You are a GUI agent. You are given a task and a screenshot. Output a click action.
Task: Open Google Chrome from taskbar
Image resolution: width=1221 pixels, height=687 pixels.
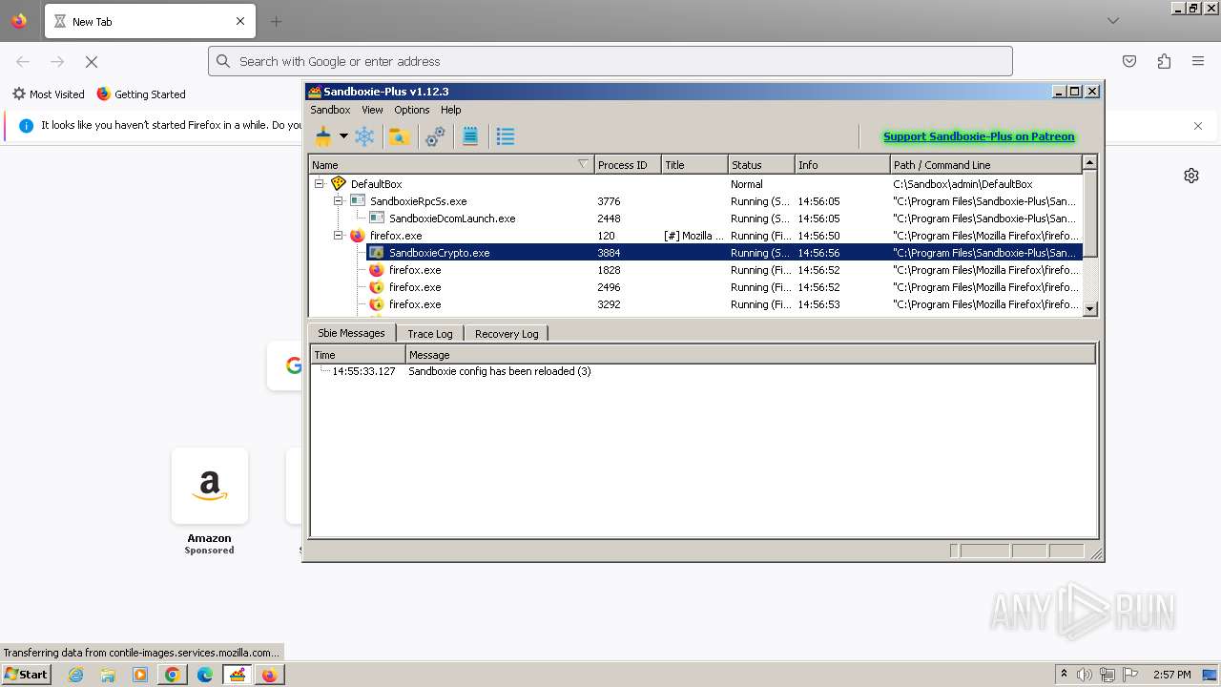click(x=173, y=675)
